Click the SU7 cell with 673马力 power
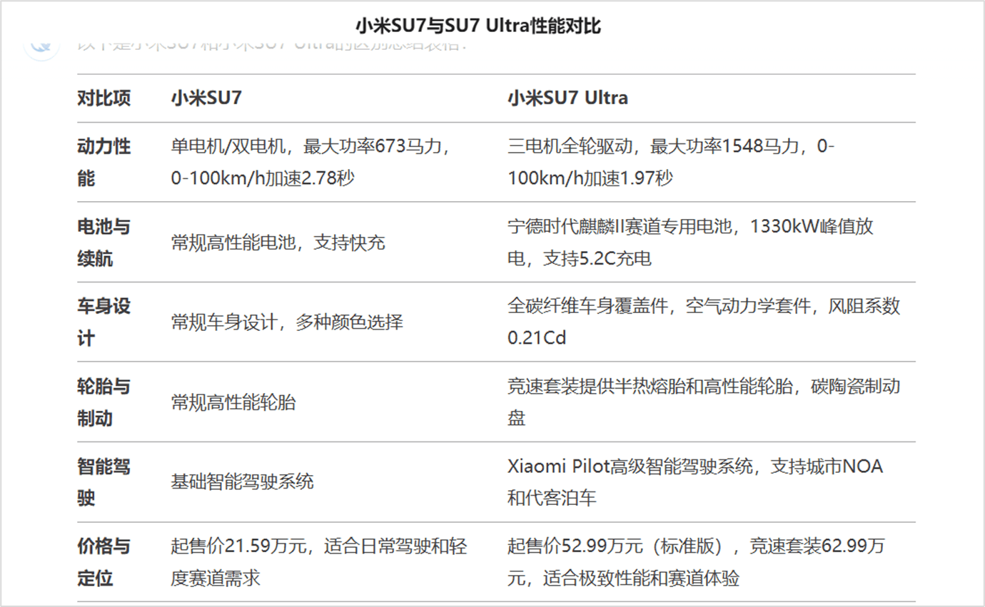985x607 pixels. pyautogui.click(x=311, y=162)
